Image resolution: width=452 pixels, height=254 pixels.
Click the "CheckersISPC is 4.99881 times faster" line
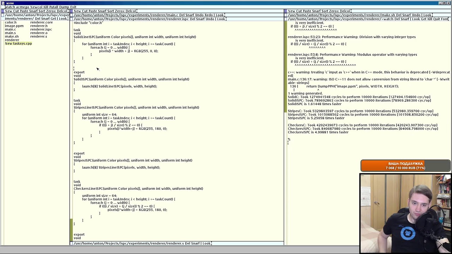[x=318, y=132]
